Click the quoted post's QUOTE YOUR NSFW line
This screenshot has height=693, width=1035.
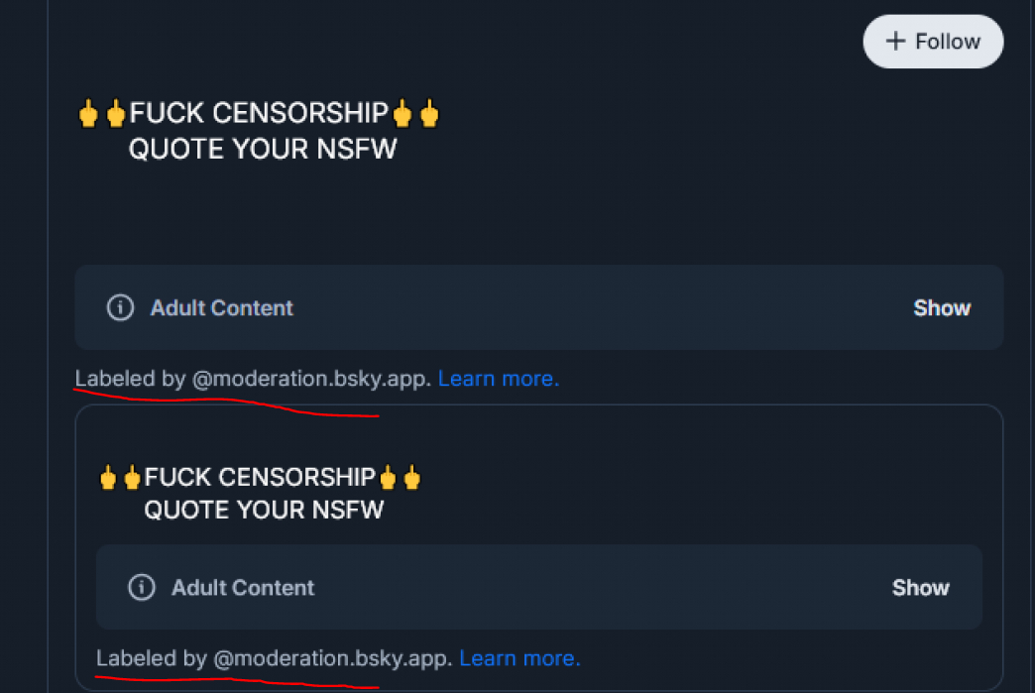tap(264, 511)
